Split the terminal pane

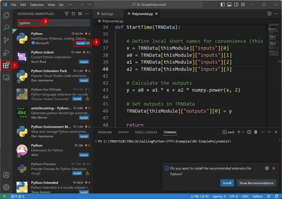[x=249, y=132]
